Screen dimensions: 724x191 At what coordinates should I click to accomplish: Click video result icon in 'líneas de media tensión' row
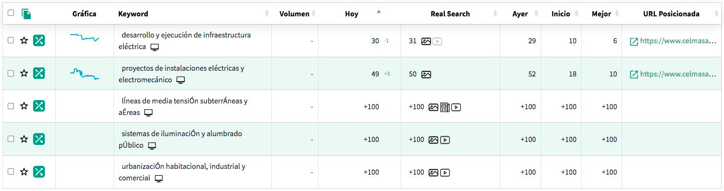click(x=456, y=107)
